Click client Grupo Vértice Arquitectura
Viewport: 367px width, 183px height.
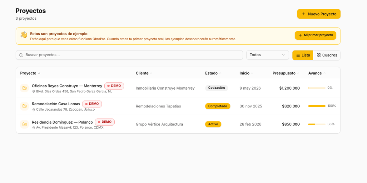tap(159, 124)
